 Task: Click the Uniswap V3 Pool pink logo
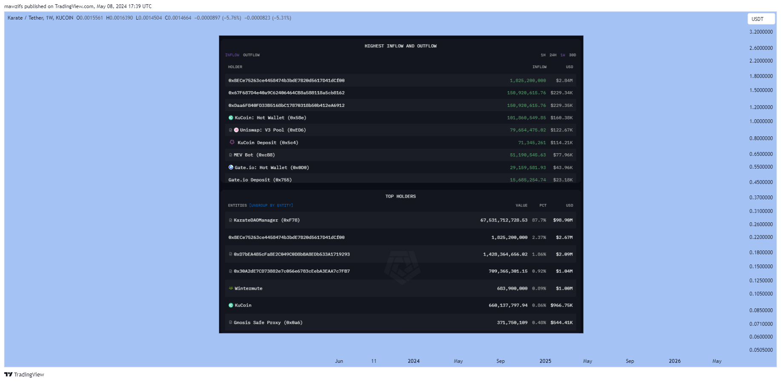(236, 130)
